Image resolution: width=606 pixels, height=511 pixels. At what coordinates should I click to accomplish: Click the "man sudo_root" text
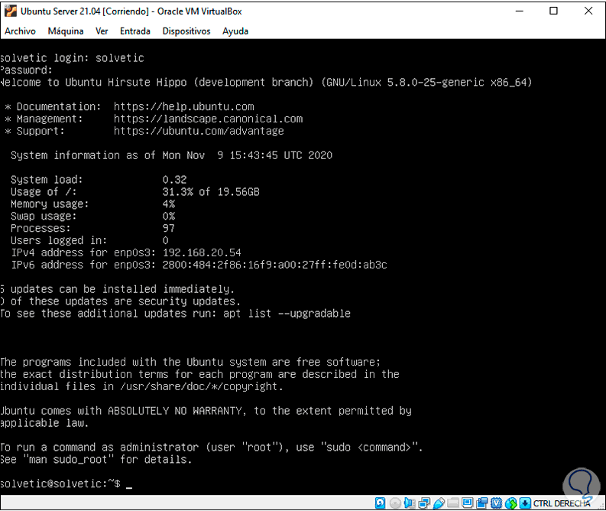[69, 459]
